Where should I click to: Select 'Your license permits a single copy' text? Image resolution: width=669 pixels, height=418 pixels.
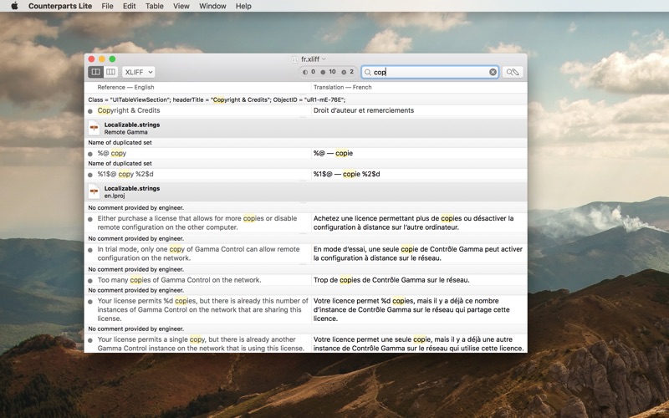coord(201,344)
